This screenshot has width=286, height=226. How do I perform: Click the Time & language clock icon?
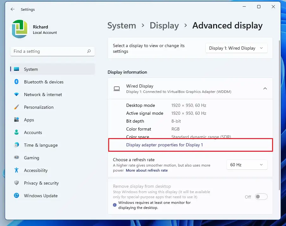coord(16,145)
